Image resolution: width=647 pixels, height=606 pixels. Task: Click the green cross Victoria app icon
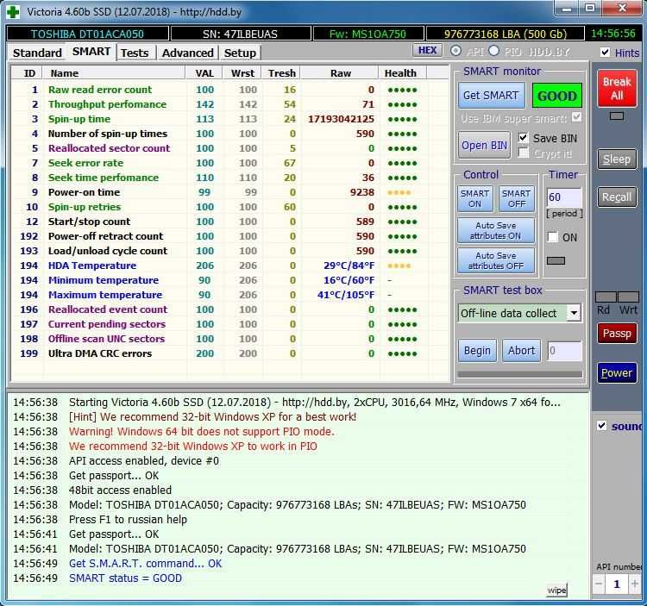13,11
